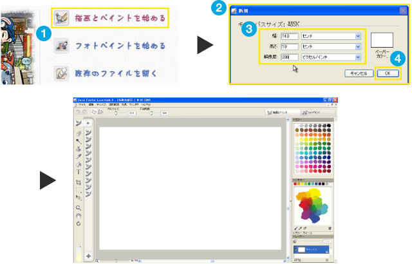Click the plus button below the brush list

click(x=89, y=256)
